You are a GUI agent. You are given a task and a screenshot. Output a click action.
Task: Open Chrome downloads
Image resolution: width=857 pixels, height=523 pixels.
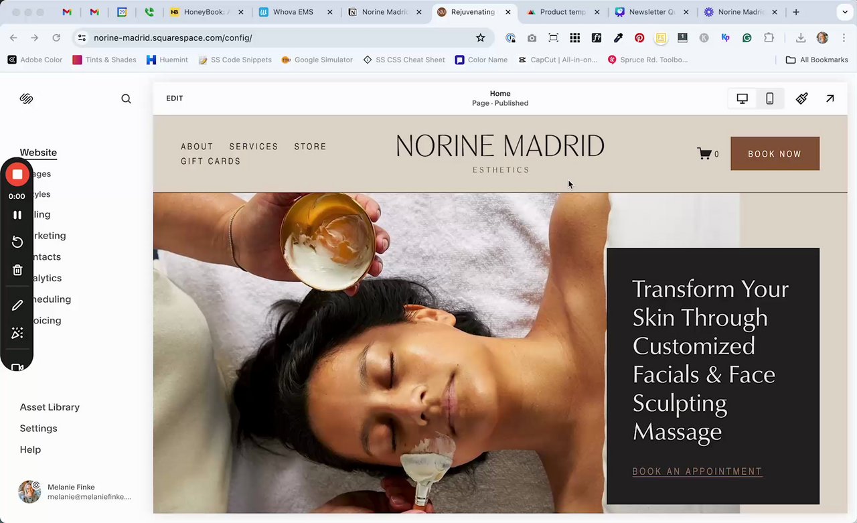[800, 38]
